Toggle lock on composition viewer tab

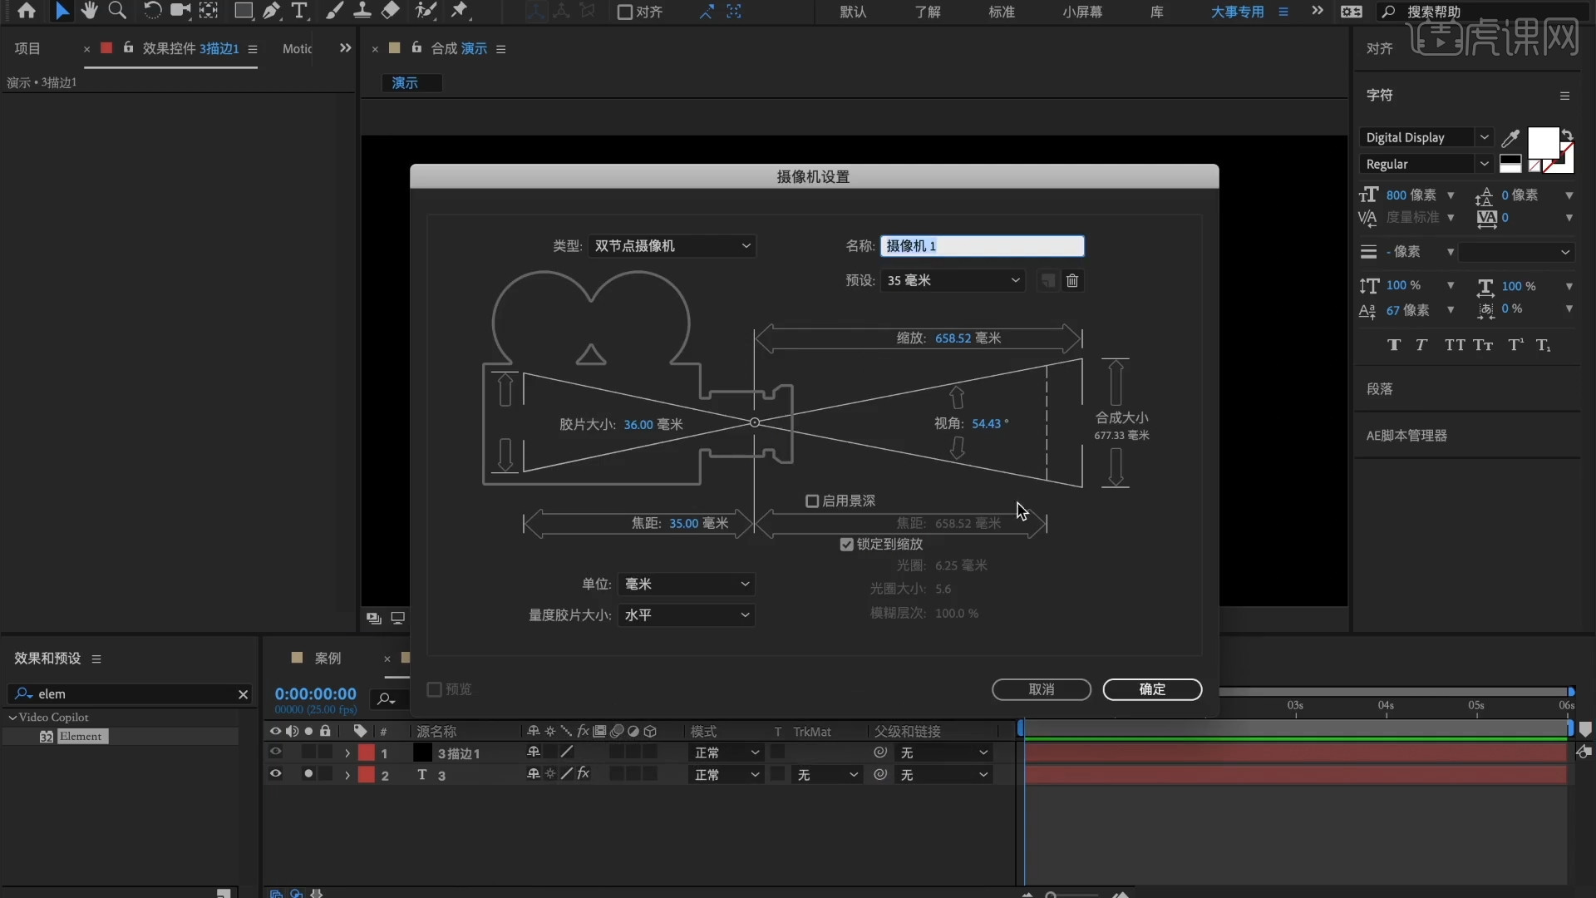click(x=416, y=48)
